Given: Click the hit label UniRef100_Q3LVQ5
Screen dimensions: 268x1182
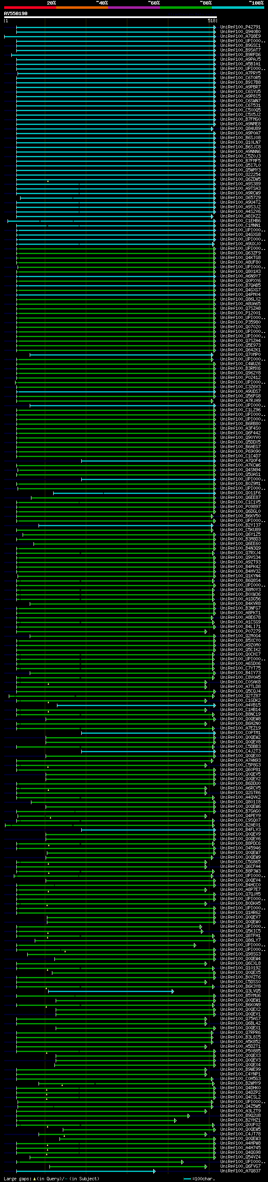Looking at the screenshot, I should pyautogui.click(x=240, y=991).
